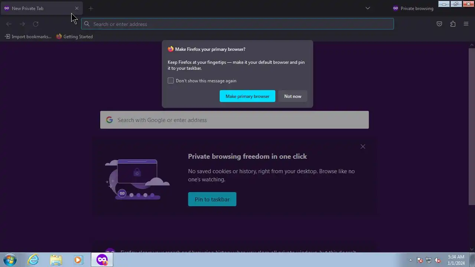Dismiss prompt with Not now
Screen dimensions: 475x267
(293, 96)
